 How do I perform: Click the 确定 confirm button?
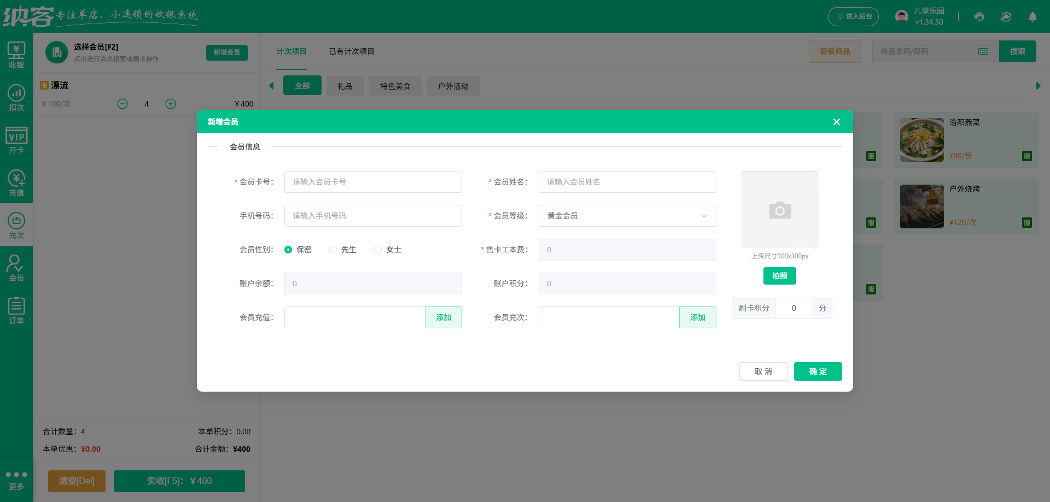(818, 371)
